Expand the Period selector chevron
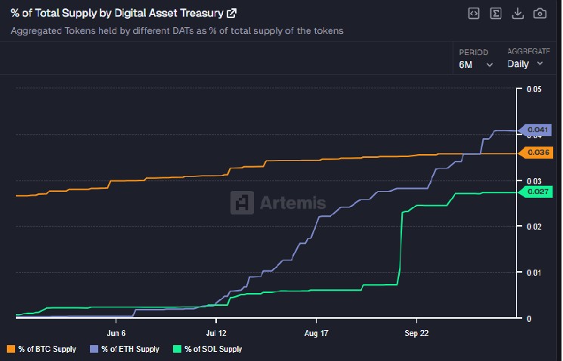The width and height of the screenshot is (563, 361). click(490, 65)
